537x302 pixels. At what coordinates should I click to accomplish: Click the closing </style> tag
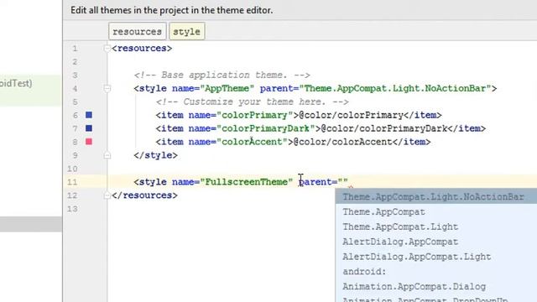pyautogui.click(x=156, y=155)
